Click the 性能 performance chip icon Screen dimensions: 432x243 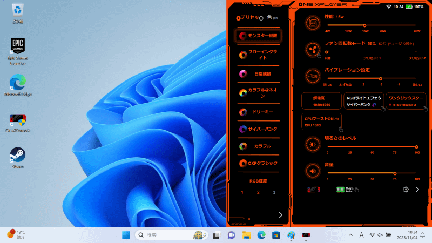point(313,23)
